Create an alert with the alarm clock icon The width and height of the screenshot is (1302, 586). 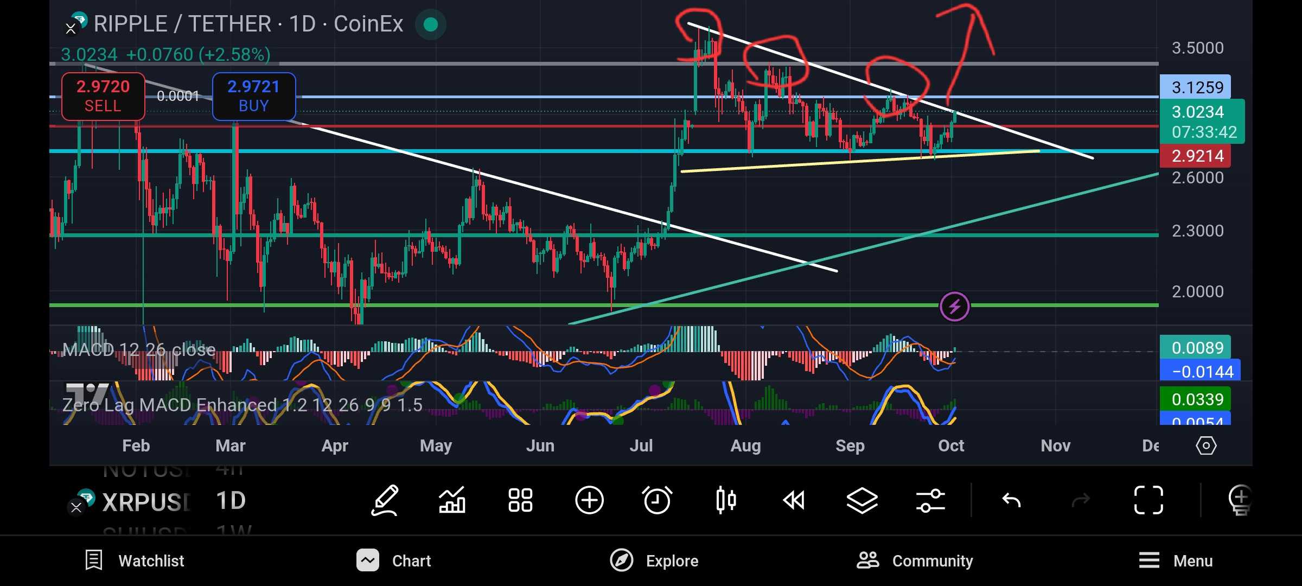657,500
